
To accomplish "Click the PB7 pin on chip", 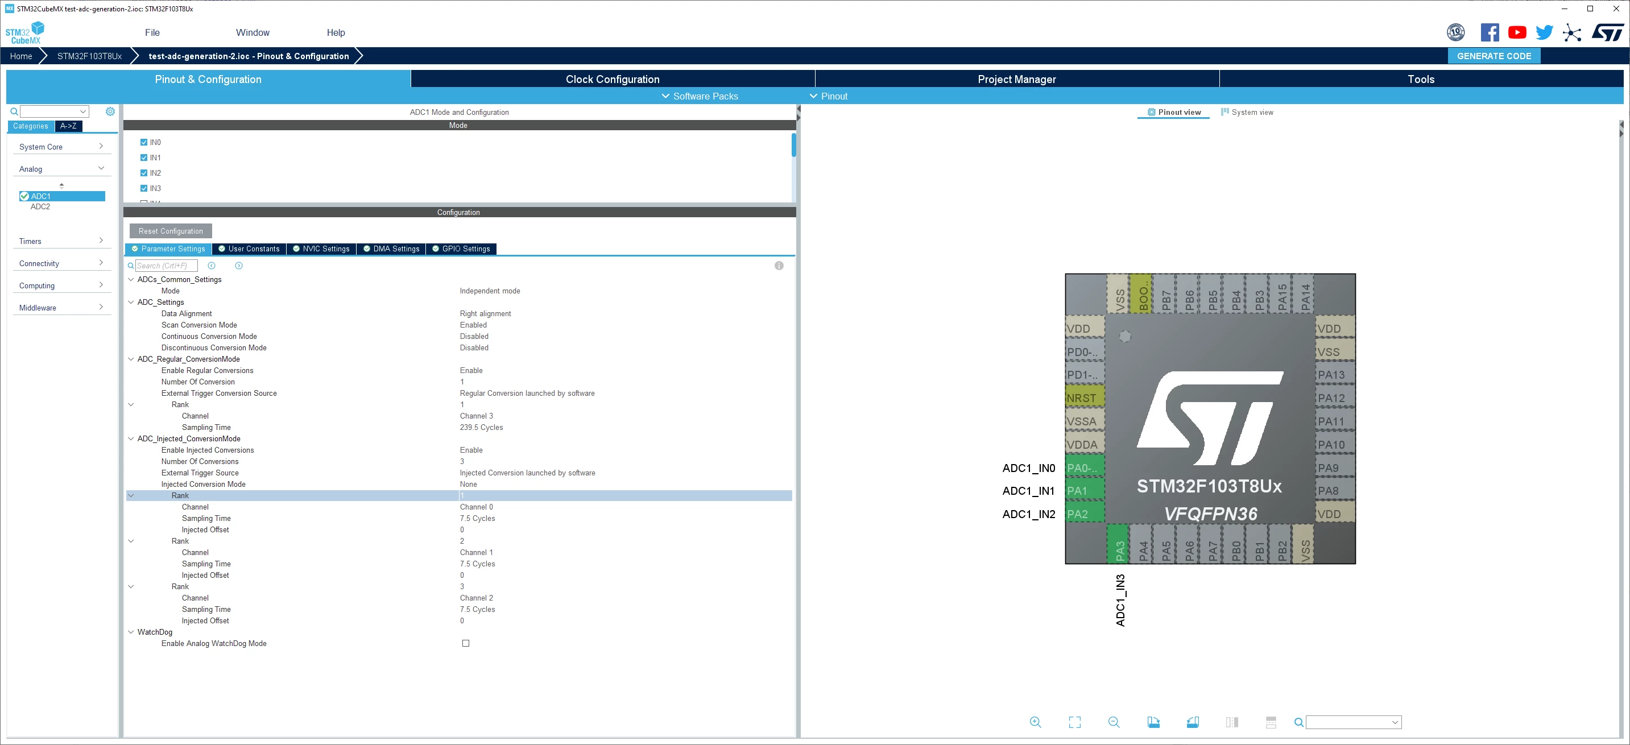I will pos(1164,293).
